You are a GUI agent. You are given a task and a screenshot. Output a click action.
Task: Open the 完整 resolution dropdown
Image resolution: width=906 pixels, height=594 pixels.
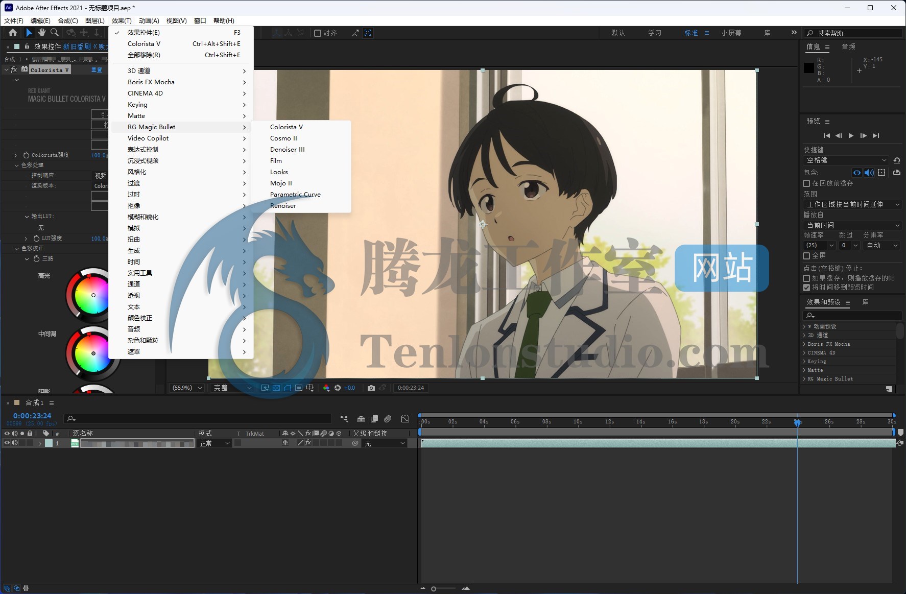[232, 388]
